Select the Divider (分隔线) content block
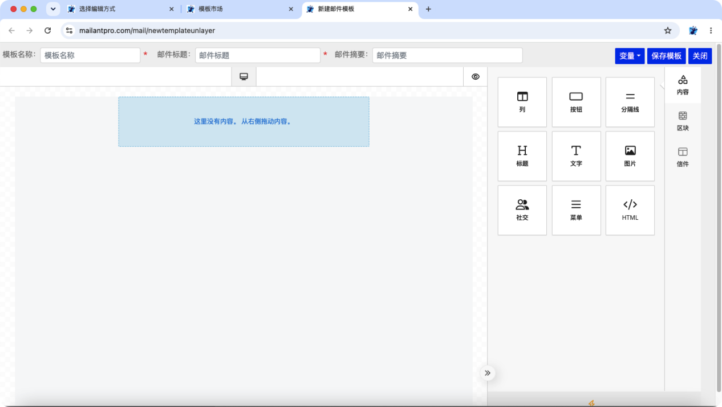This screenshot has width=722, height=407. (x=630, y=102)
